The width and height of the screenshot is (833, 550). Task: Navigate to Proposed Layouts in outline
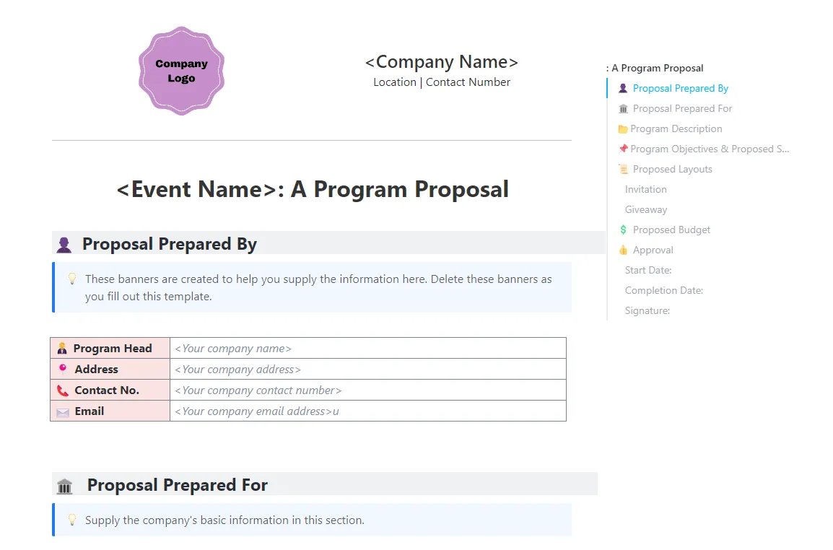(672, 169)
